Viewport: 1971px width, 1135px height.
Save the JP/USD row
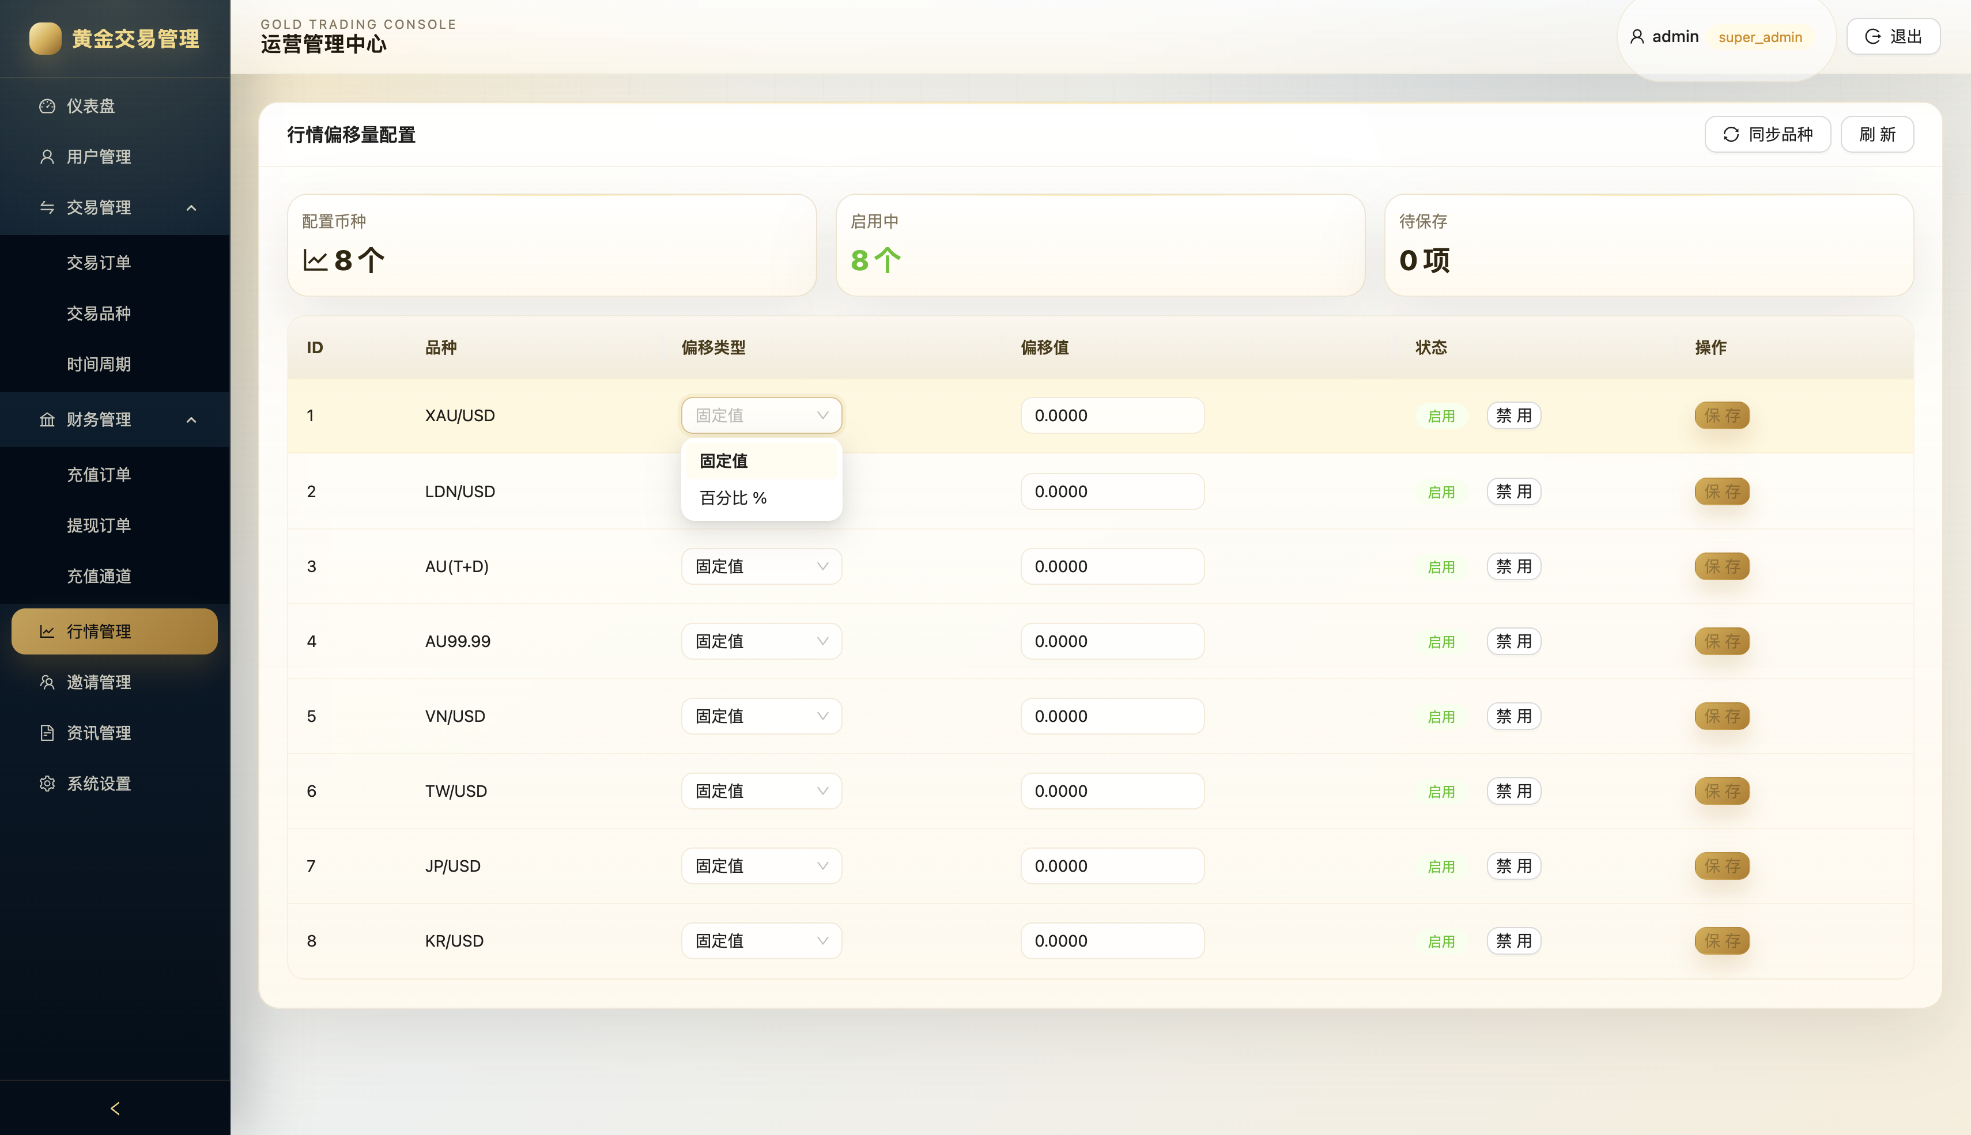(1722, 866)
